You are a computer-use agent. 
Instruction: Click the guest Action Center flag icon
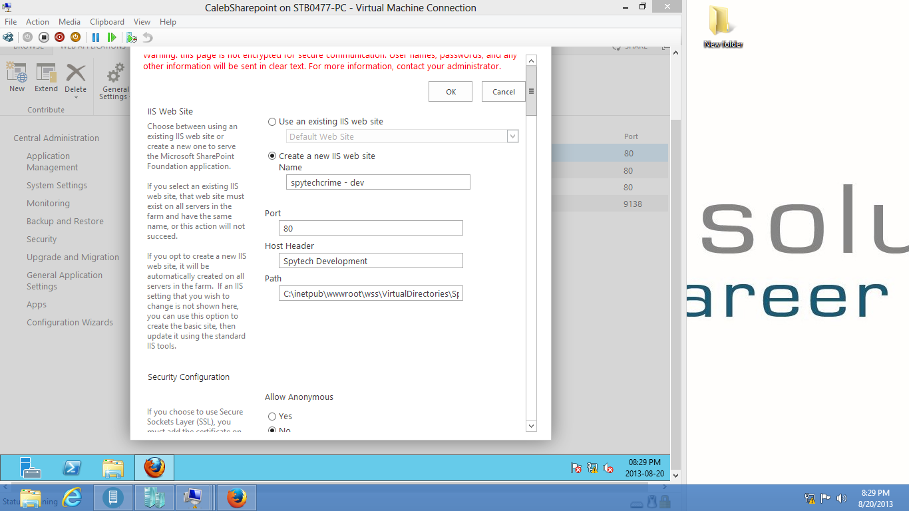[576, 468]
